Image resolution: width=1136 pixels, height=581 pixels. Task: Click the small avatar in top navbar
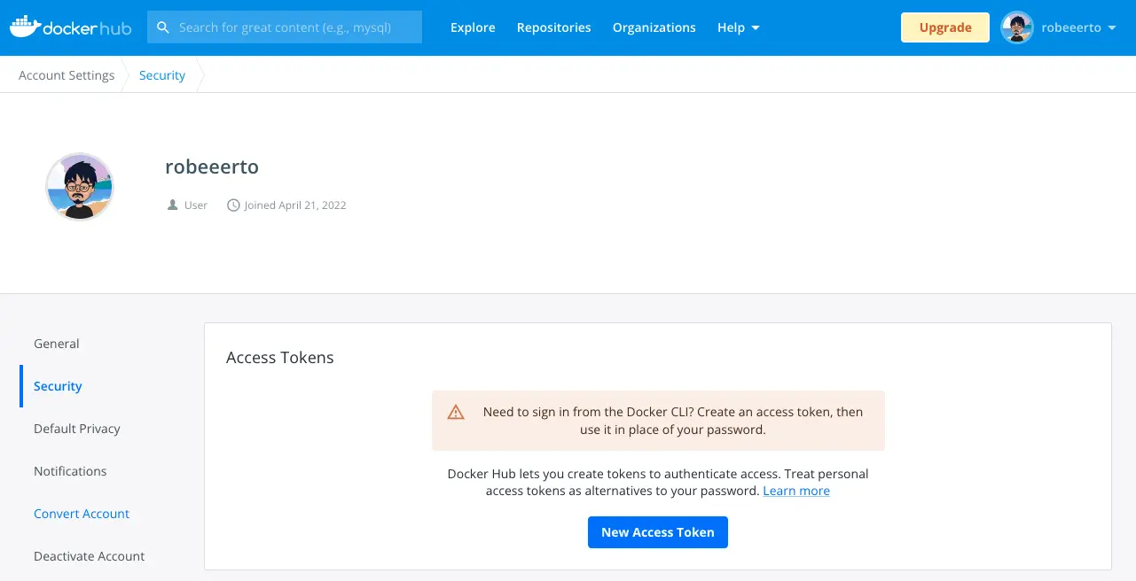tap(1017, 27)
